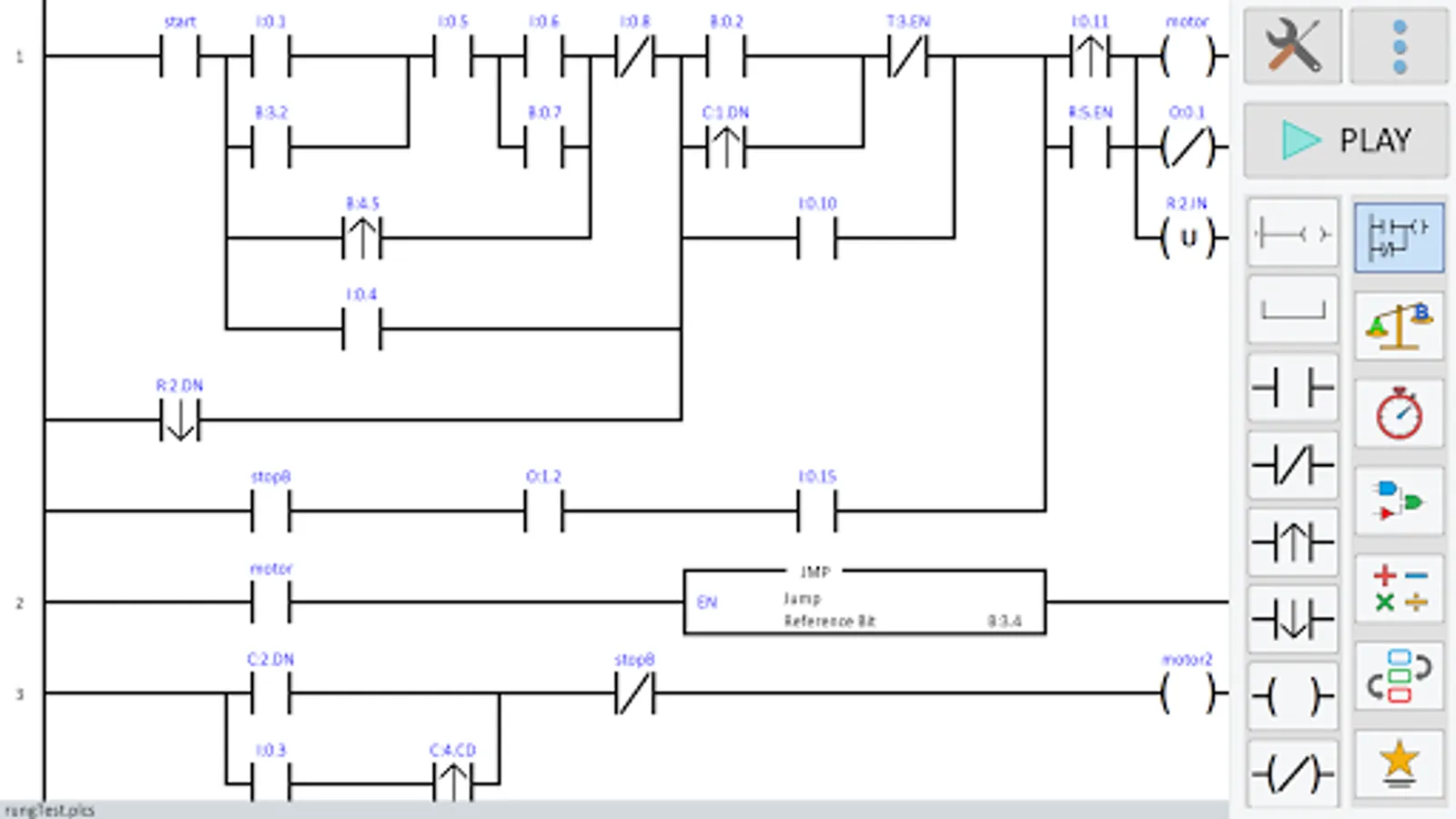1456x819 pixels.
Task: Click the B:3.4 reference bit value
Action: pos(1005,622)
